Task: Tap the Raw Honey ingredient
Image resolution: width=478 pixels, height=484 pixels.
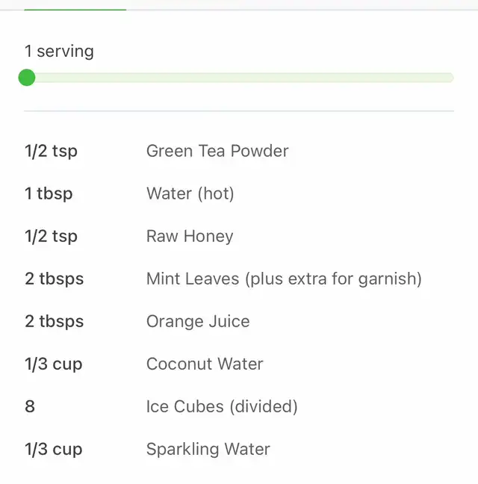Action: coord(190,236)
